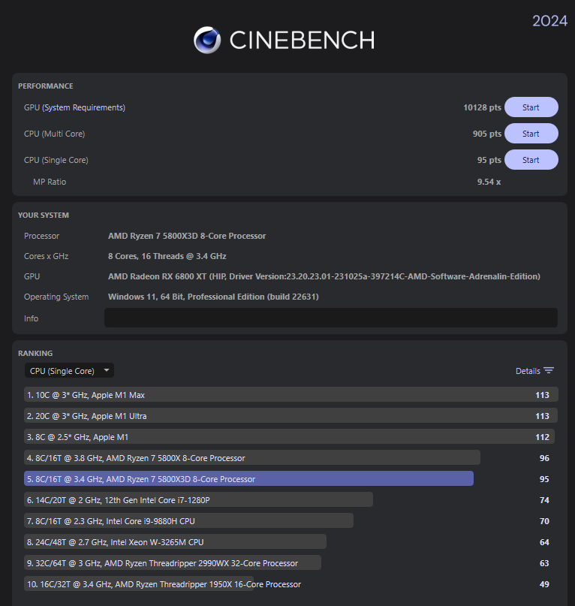
Task: Select the 8C Apple M1 ranking row
Action: pyautogui.click(x=291, y=437)
